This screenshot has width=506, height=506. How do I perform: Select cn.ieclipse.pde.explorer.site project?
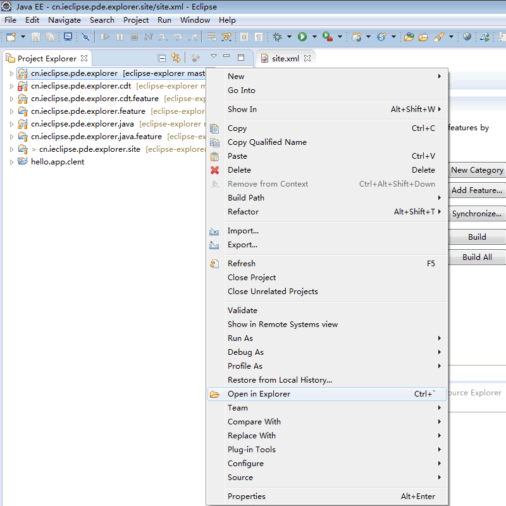point(90,149)
